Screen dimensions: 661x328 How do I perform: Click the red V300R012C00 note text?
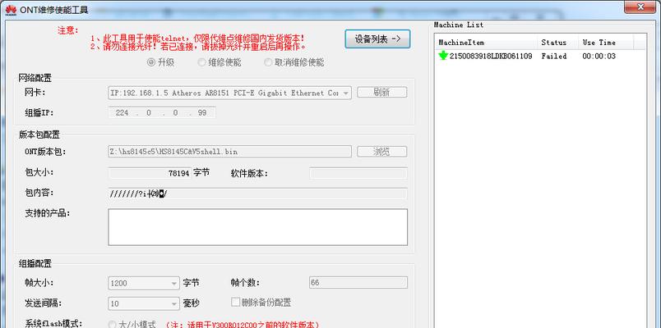coord(242,325)
